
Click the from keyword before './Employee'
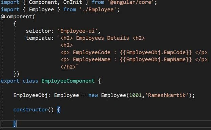tap(70, 10)
